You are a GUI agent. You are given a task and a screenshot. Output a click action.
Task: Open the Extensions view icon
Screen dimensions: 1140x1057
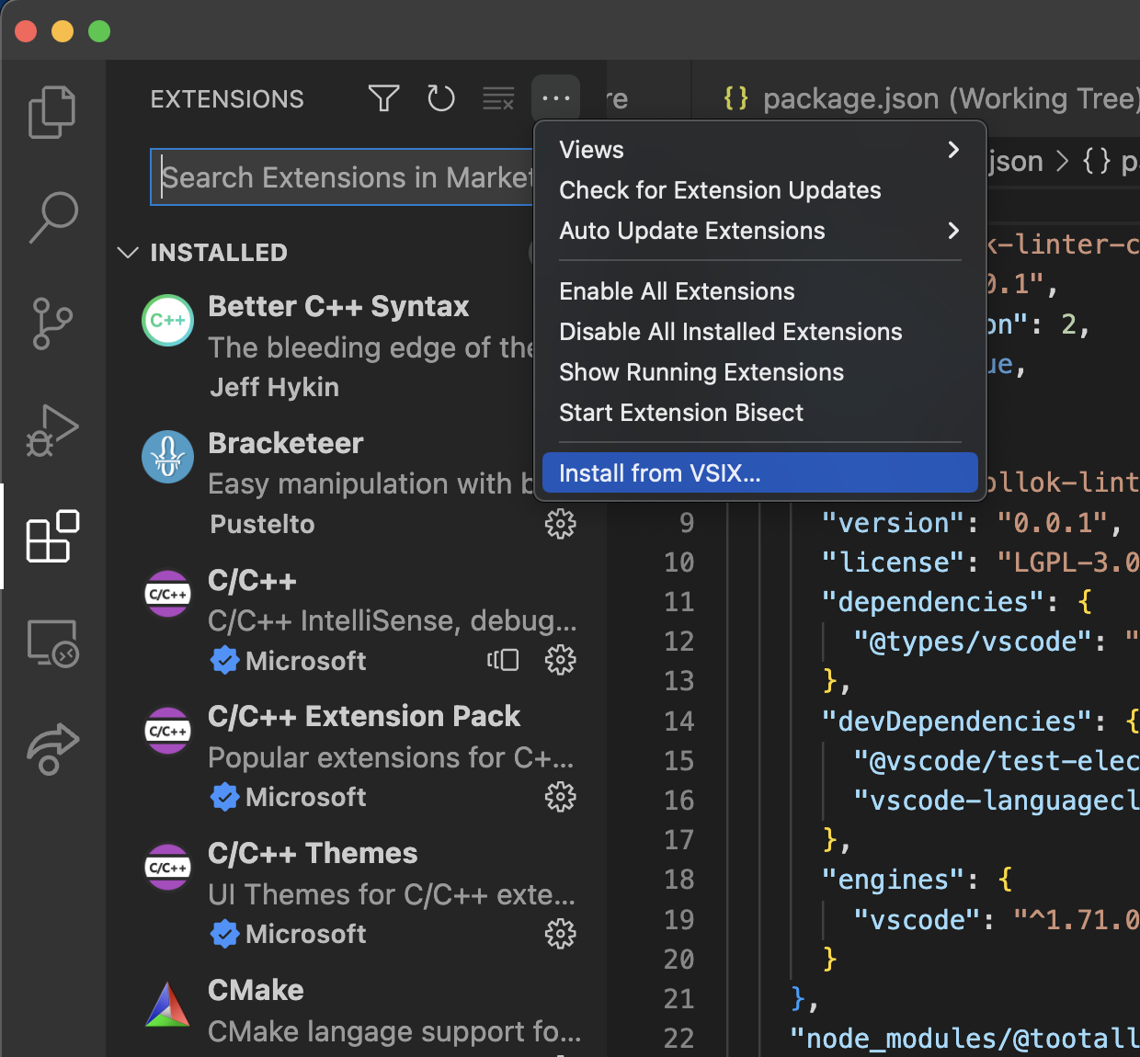tap(52, 536)
